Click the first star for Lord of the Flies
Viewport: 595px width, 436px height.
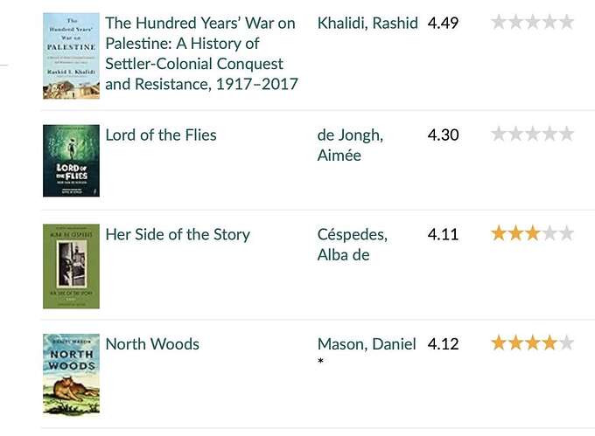coord(499,134)
